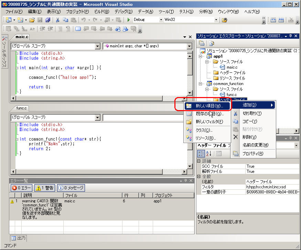Click the Undo arrow icon
This screenshot has width=301, height=250.
84,20
